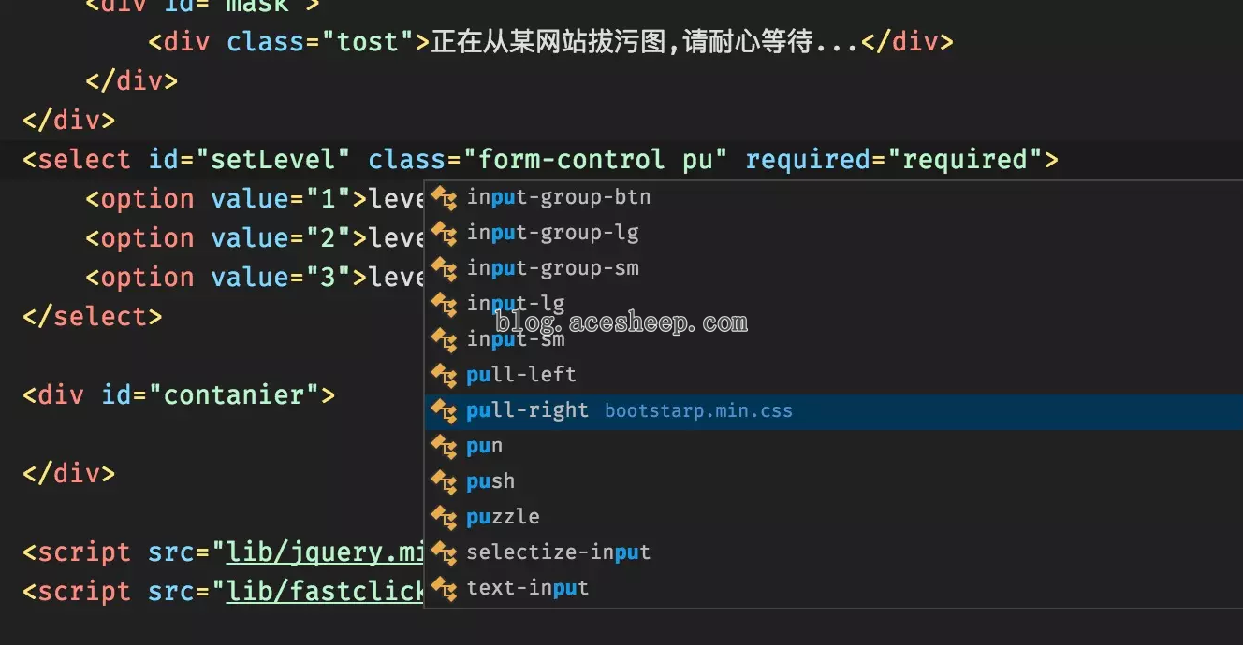The width and height of the screenshot is (1243, 645).
Task: Pick the pull-left class suggestion
Action: 833,375
